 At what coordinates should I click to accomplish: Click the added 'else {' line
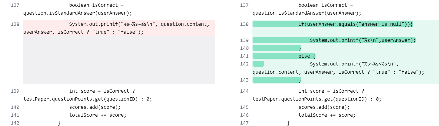click(307, 56)
